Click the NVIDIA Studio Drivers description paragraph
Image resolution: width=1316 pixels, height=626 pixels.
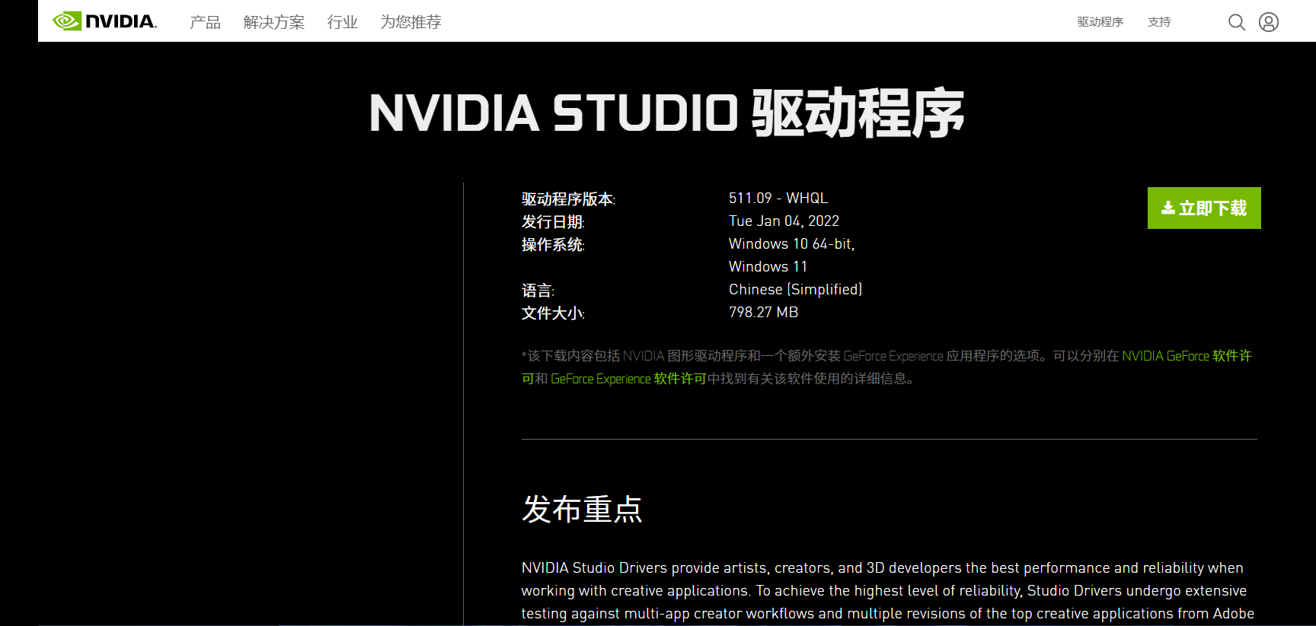click(x=888, y=591)
